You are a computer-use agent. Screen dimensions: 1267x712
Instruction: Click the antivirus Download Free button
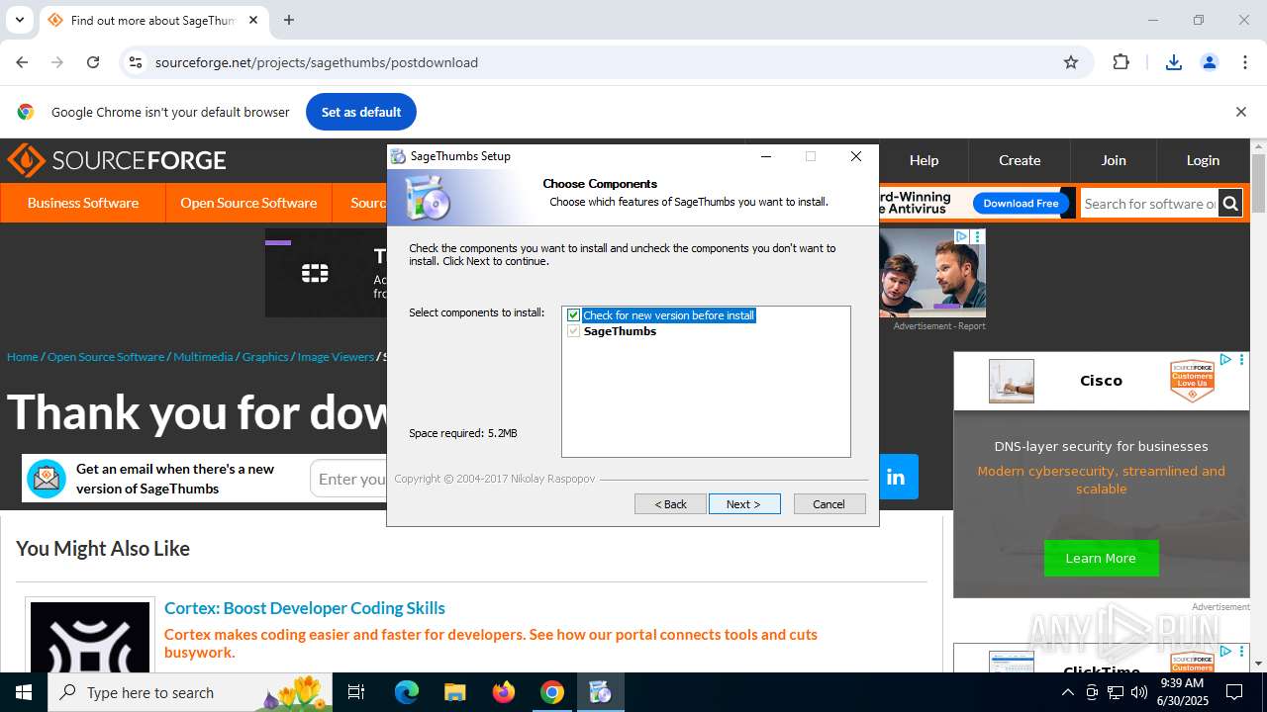tap(1021, 203)
